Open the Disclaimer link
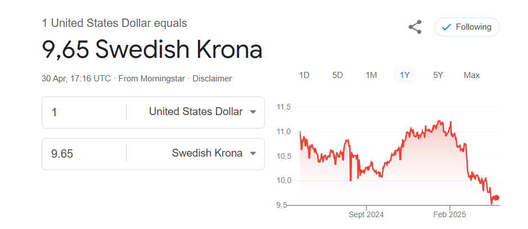Viewport: 528px width, 229px height. pyautogui.click(x=212, y=79)
